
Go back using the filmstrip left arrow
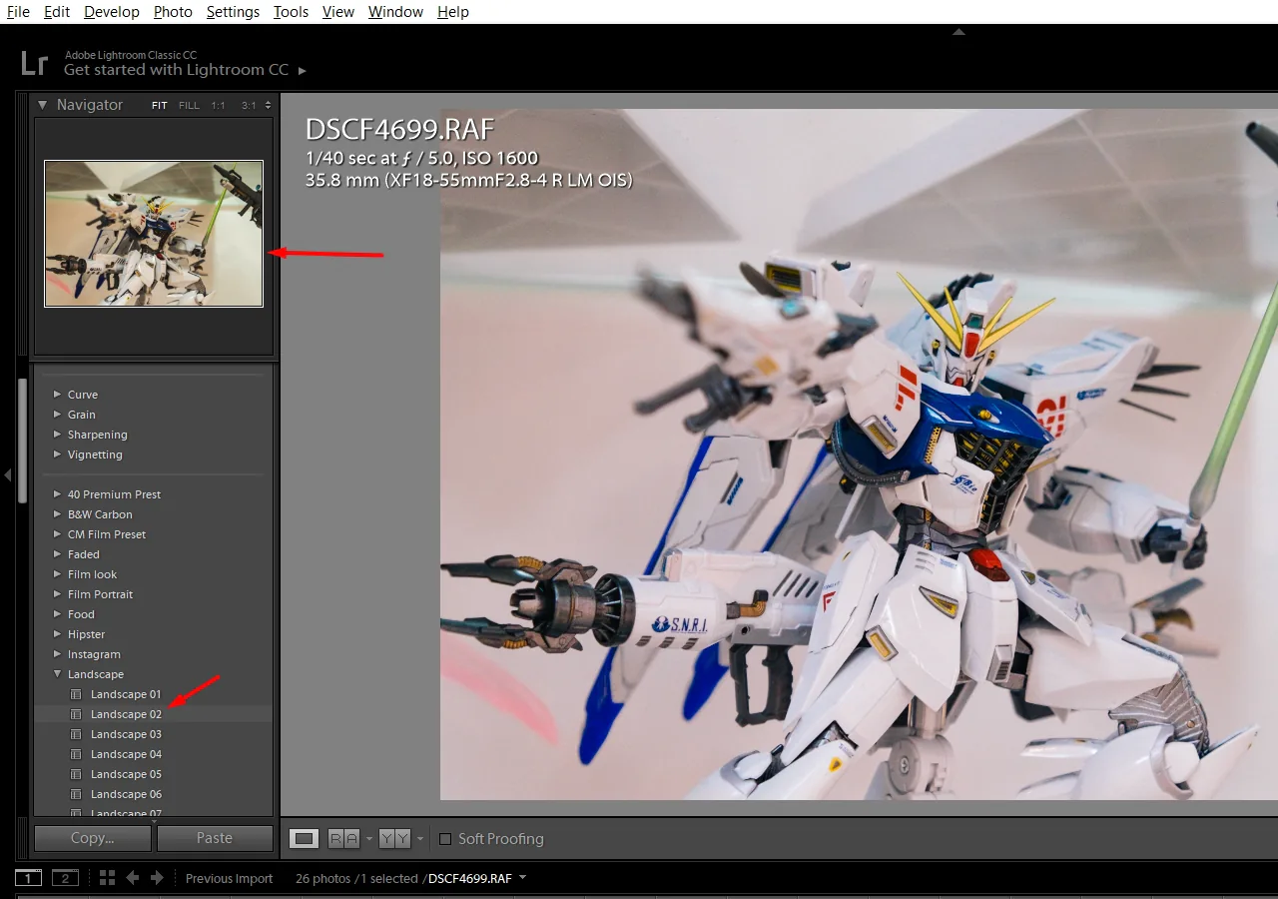[x=132, y=878]
